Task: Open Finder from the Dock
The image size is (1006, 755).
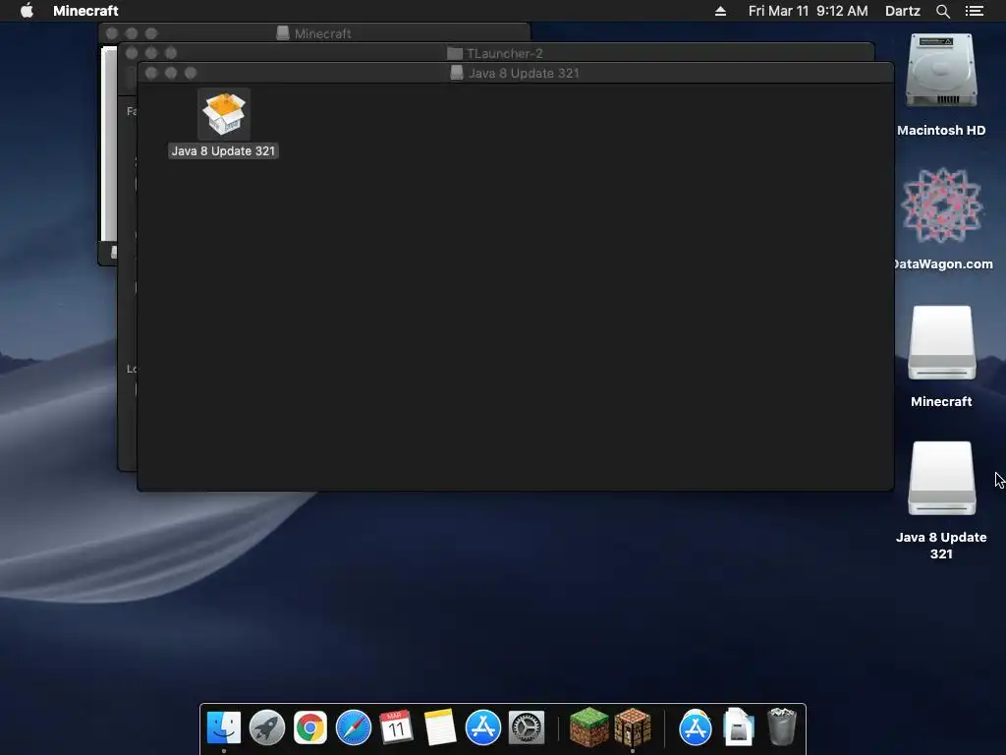Action: point(224,727)
